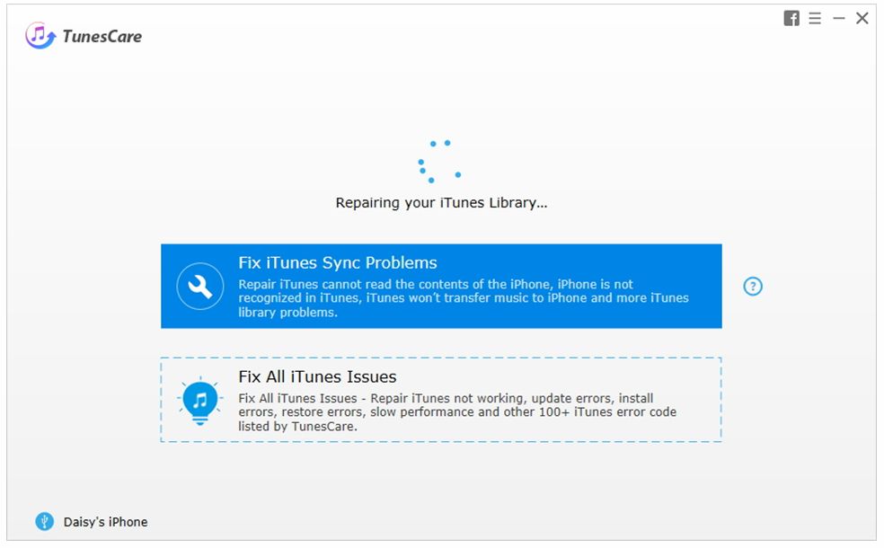
Task: Open the Facebook page icon
Action: point(791,19)
